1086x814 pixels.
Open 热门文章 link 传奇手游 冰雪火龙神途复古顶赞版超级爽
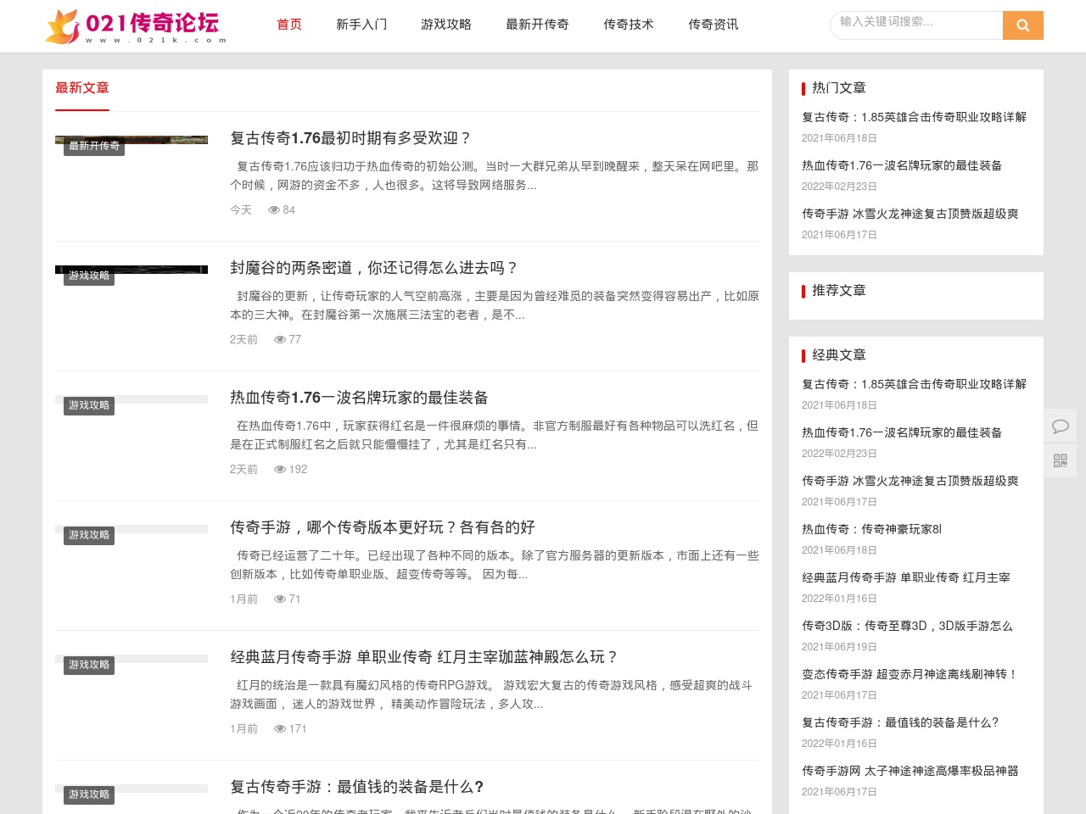pyautogui.click(x=910, y=214)
